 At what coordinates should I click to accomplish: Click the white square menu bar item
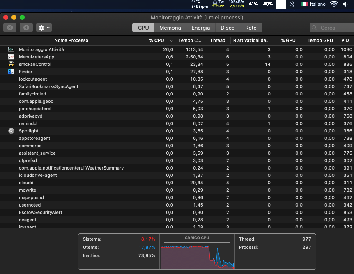281,4
